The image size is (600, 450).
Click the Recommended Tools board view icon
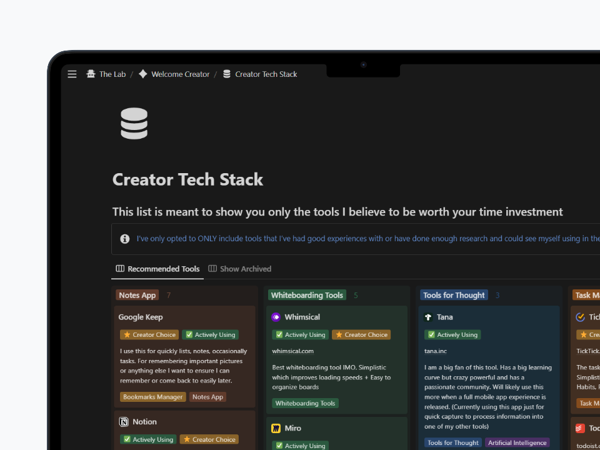[120, 269]
